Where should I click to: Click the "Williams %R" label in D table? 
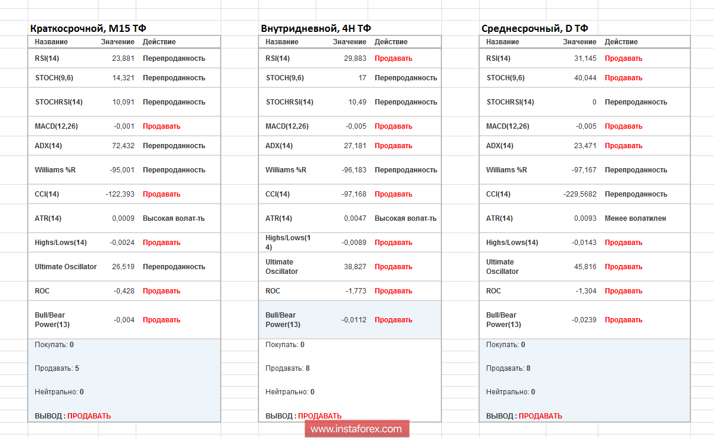507,170
